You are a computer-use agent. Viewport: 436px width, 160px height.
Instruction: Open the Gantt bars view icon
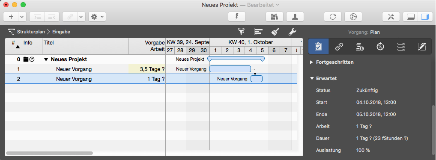[258, 32]
